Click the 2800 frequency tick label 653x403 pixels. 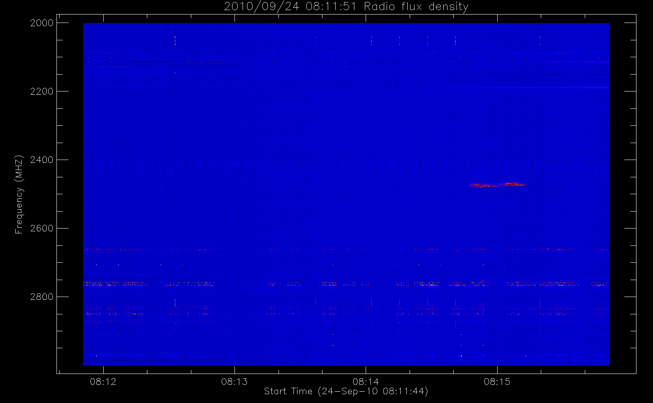click(x=42, y=297)
